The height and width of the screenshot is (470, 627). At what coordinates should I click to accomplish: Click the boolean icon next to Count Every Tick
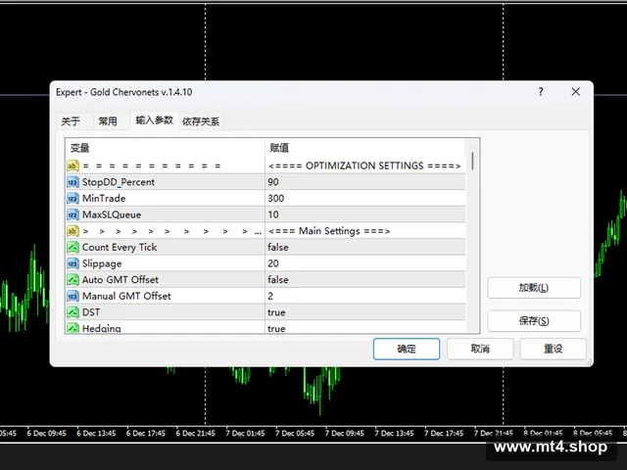coord(72,248)
